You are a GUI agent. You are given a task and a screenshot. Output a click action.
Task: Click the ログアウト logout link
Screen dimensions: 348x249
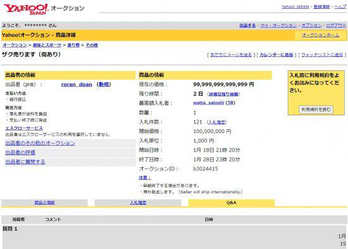coord(336,25)
